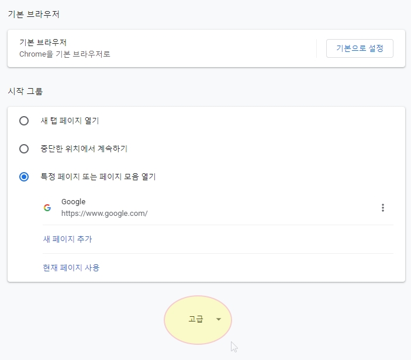
Task: Click the Chrome을 기본 브라우저로 description text
Action: 65,54
